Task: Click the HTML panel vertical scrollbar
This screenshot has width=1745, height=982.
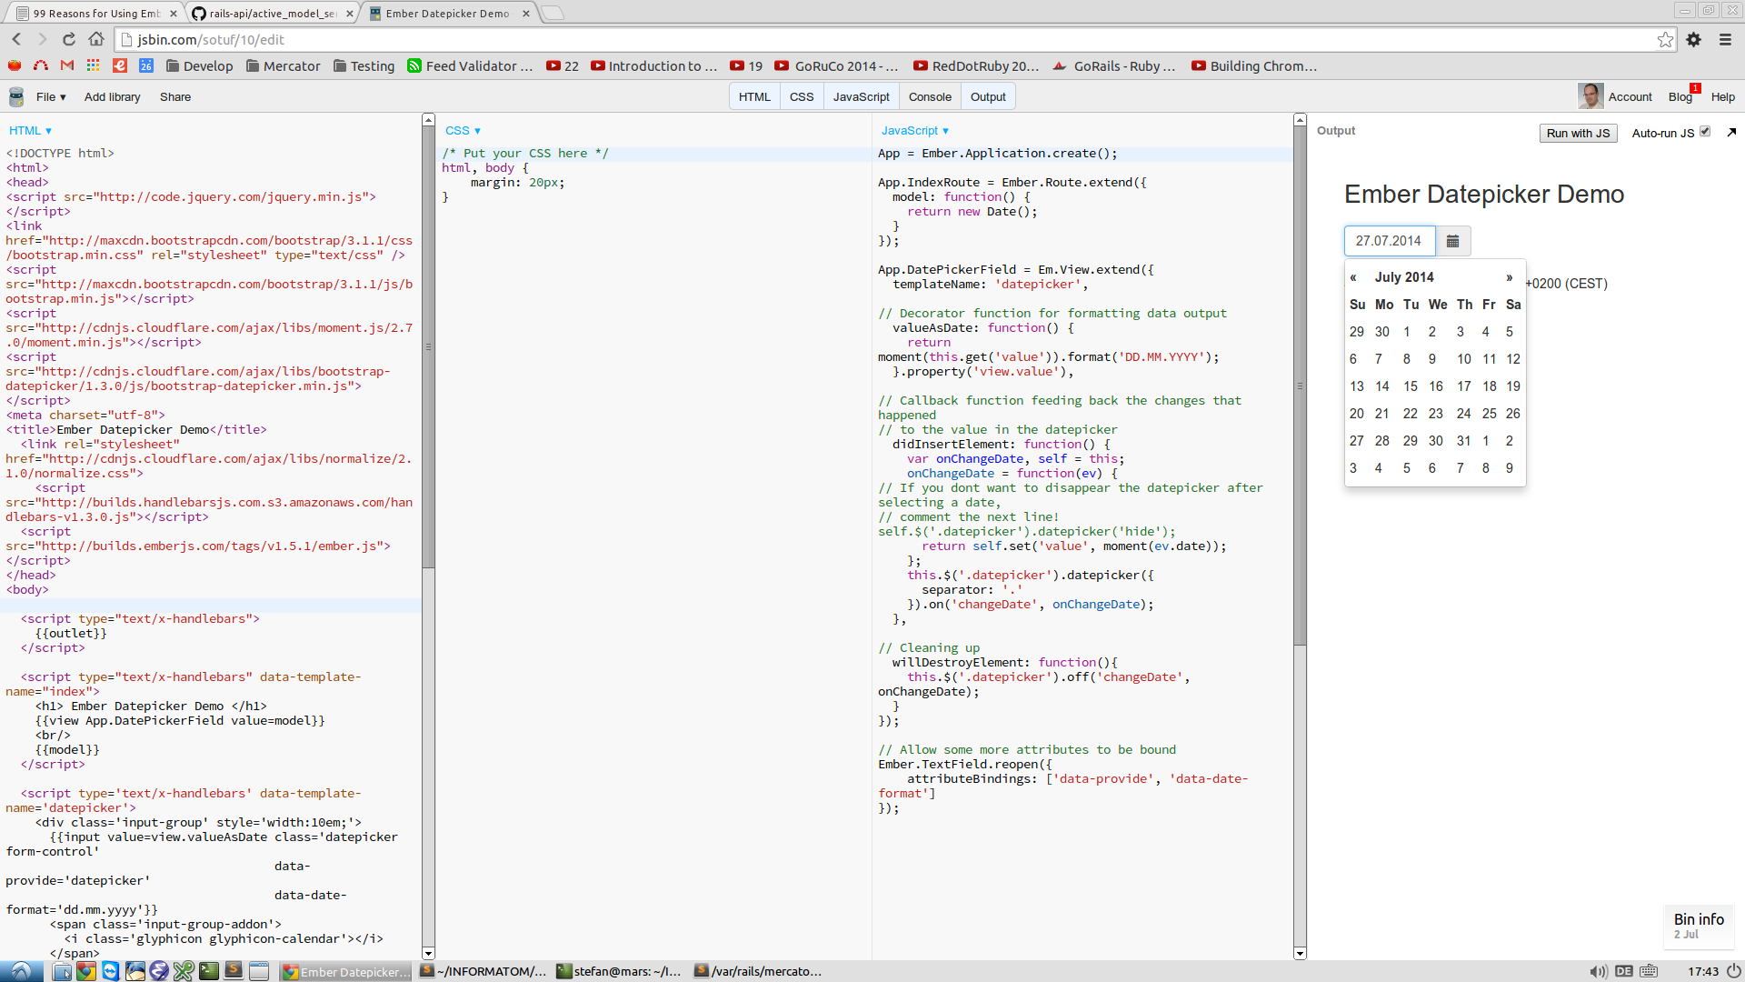Action: (x=428, y=347)
